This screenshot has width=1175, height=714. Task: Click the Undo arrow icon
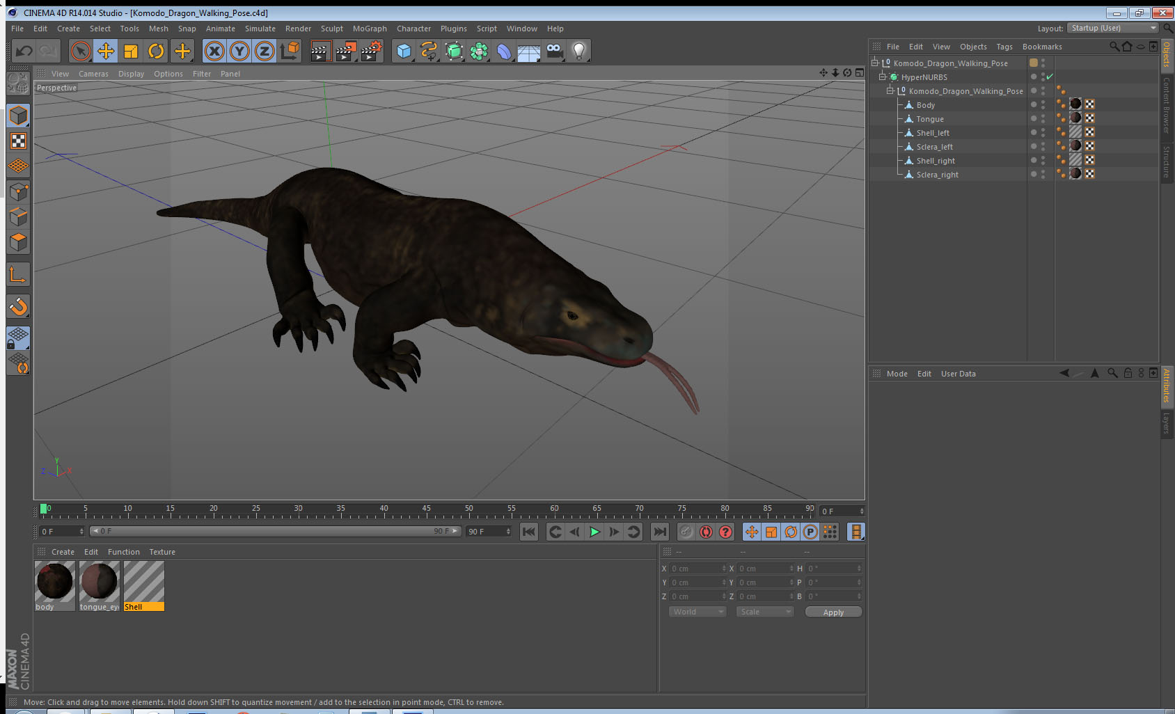[x=24, y=51]
